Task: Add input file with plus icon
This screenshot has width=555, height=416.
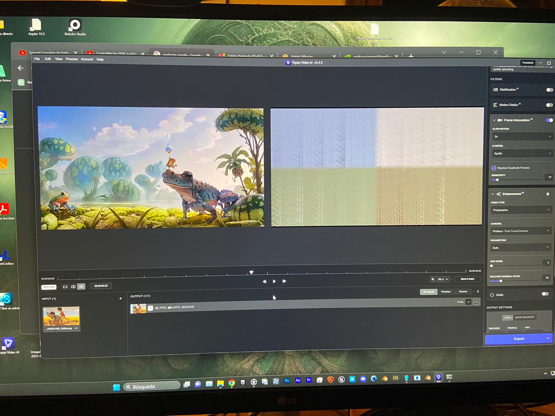Action: pos(121,298)
